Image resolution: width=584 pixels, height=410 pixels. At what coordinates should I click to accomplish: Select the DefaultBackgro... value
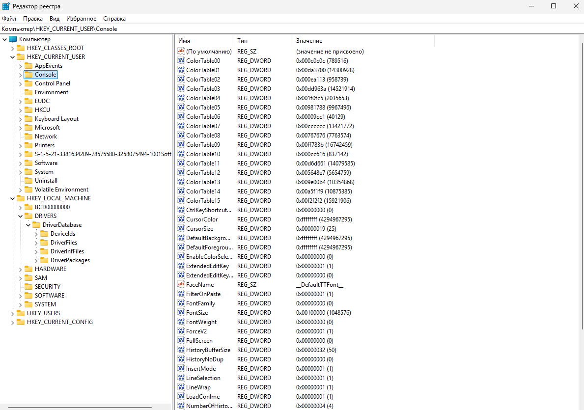(208, 238)
